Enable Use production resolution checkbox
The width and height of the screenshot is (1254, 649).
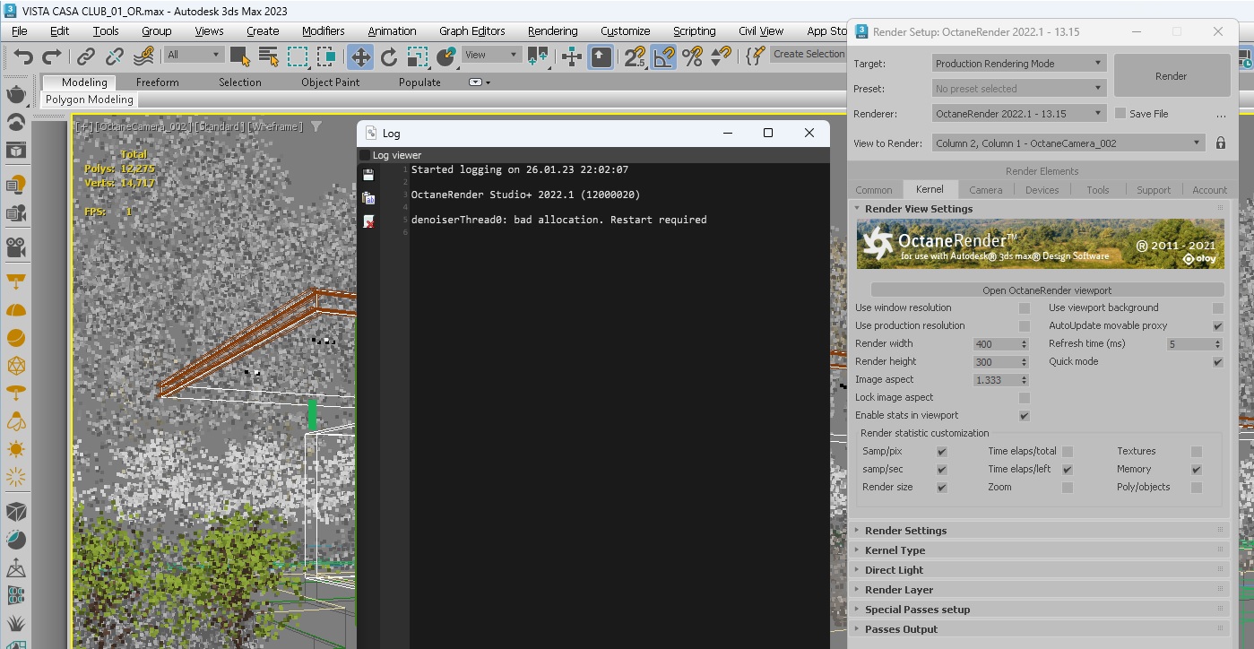coord(1025,326)
